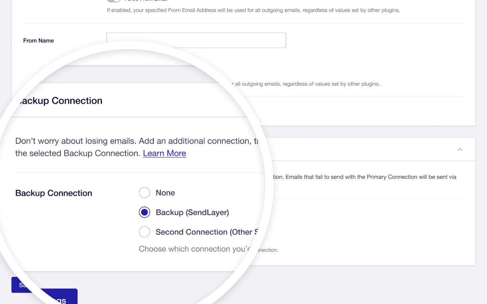This screenshot has height=304, width=487.
Task: Click the Primary Connection description sentence
Action: click(365, 177)
